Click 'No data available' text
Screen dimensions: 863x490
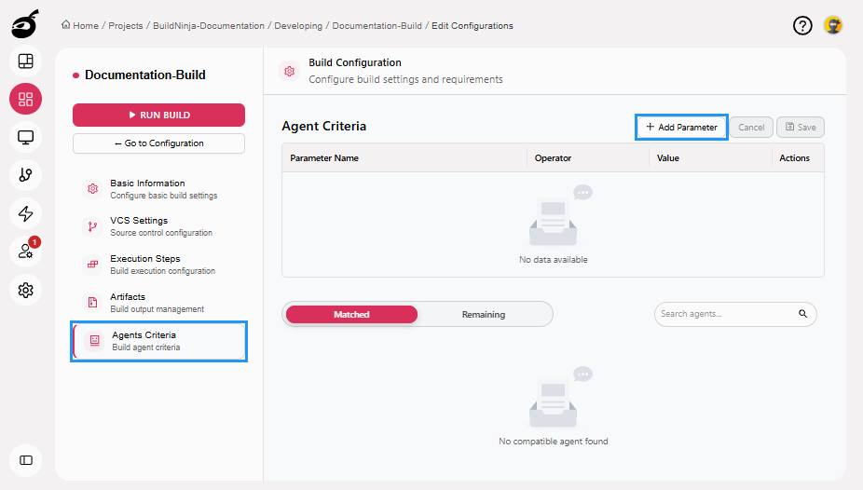pos(554,260)
